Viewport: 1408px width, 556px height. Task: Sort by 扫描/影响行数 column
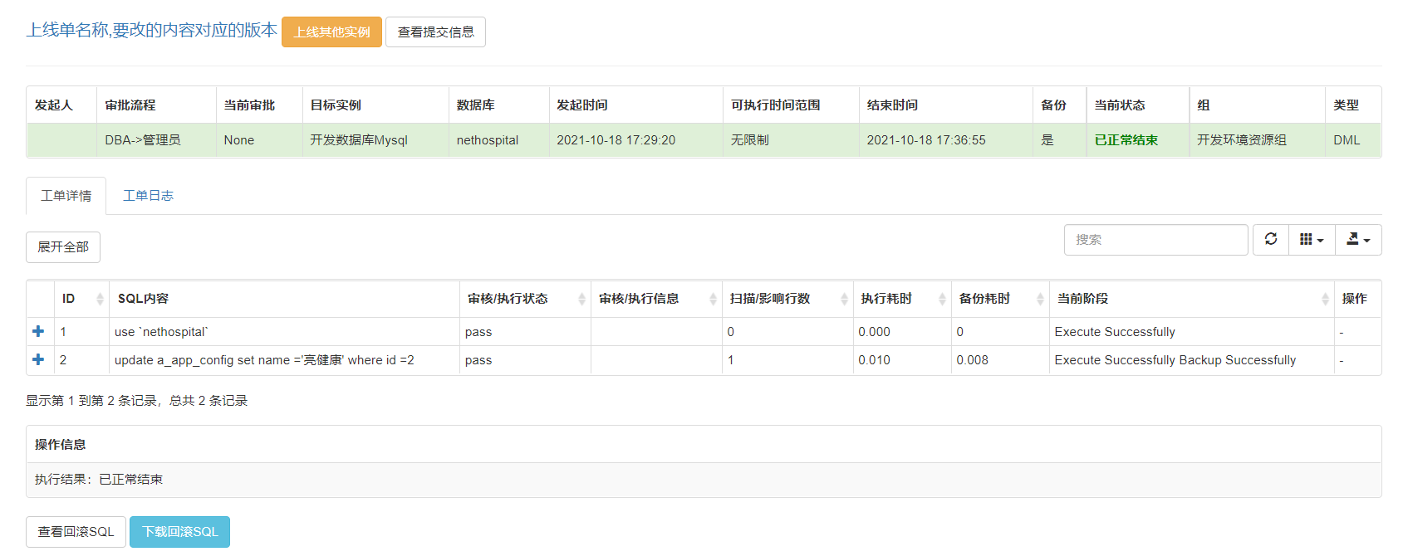point(786,299)
